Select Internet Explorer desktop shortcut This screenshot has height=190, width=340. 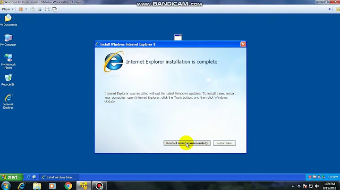point(8,101)
